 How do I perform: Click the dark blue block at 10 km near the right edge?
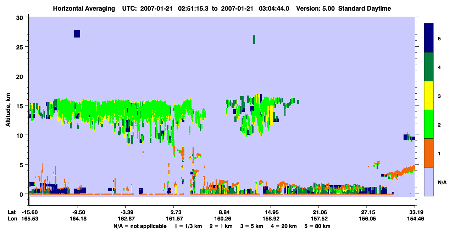[406, 137]
